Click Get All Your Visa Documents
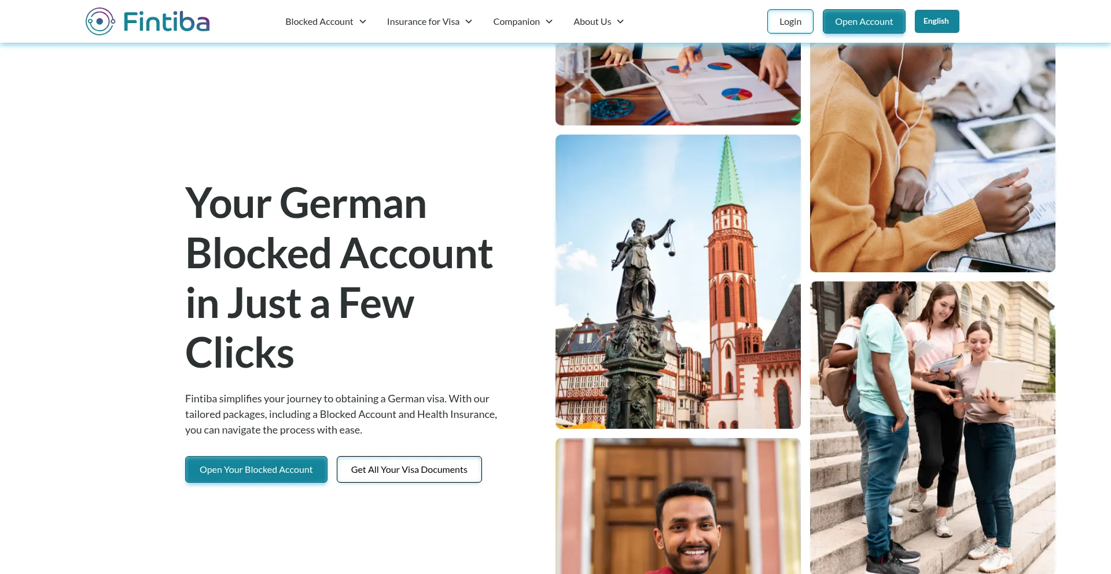This screenshot has width=1111, height=574. pyautogui.click(x=409, y=469)
